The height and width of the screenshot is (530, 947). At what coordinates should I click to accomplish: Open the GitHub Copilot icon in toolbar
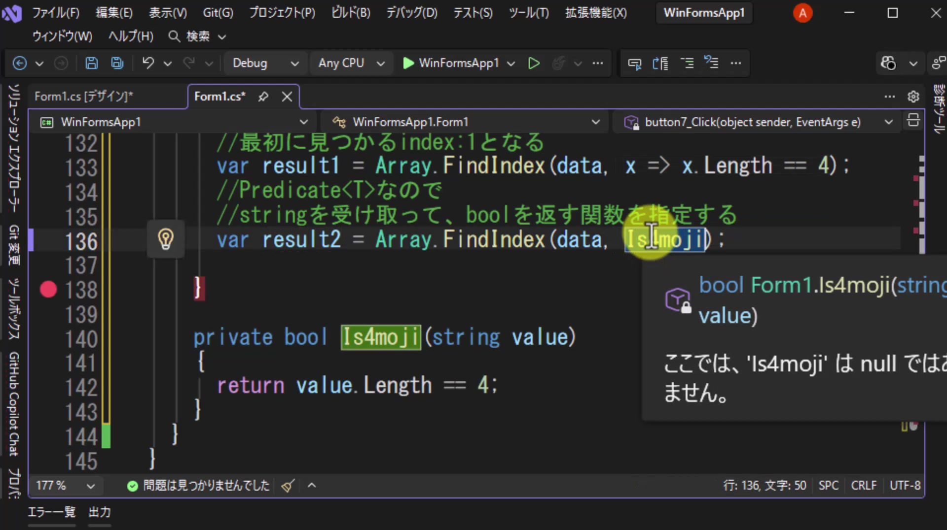[x=888, y=63]
